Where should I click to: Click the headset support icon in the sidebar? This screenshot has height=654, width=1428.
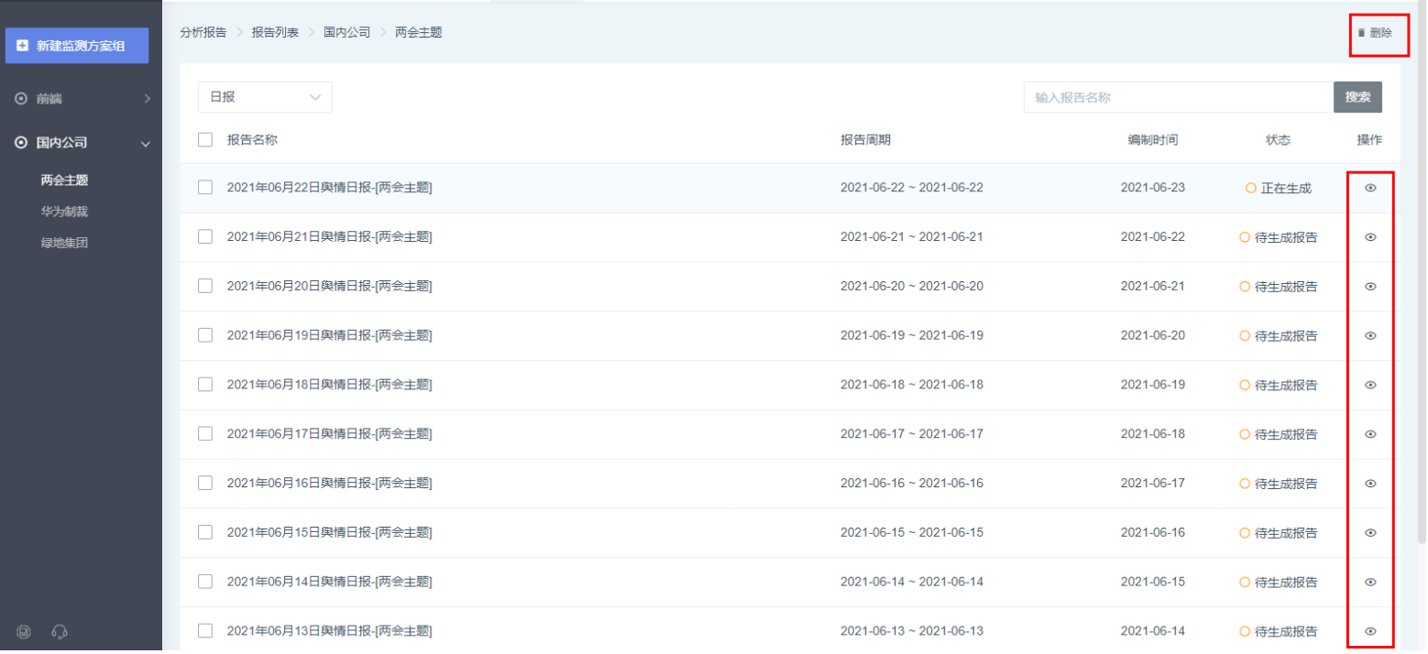(60, 631)
